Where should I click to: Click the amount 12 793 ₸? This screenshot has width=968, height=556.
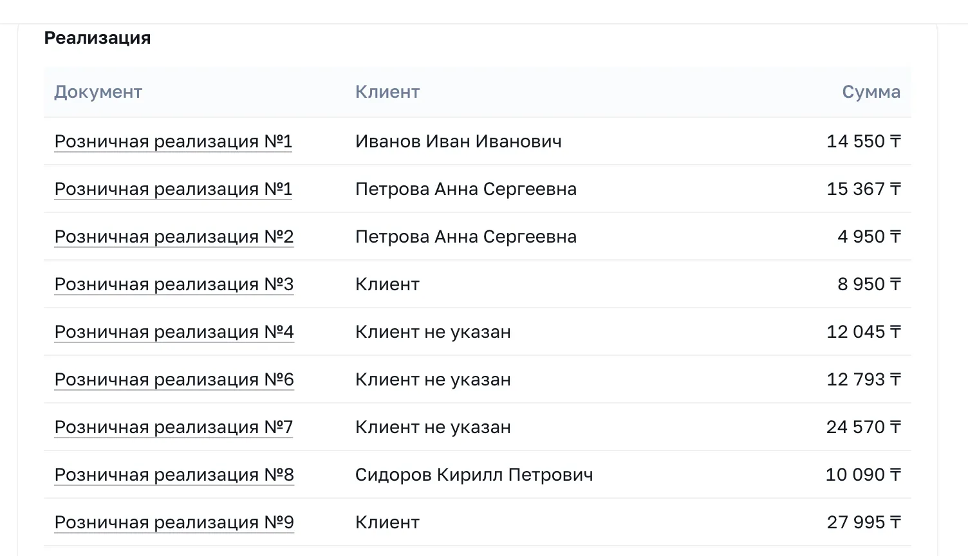[x=864, y=380]
